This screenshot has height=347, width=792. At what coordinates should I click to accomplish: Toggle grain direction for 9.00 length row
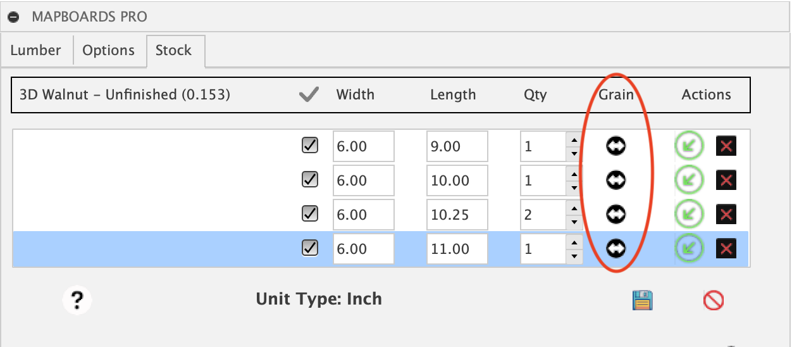(x=616, y=146)
